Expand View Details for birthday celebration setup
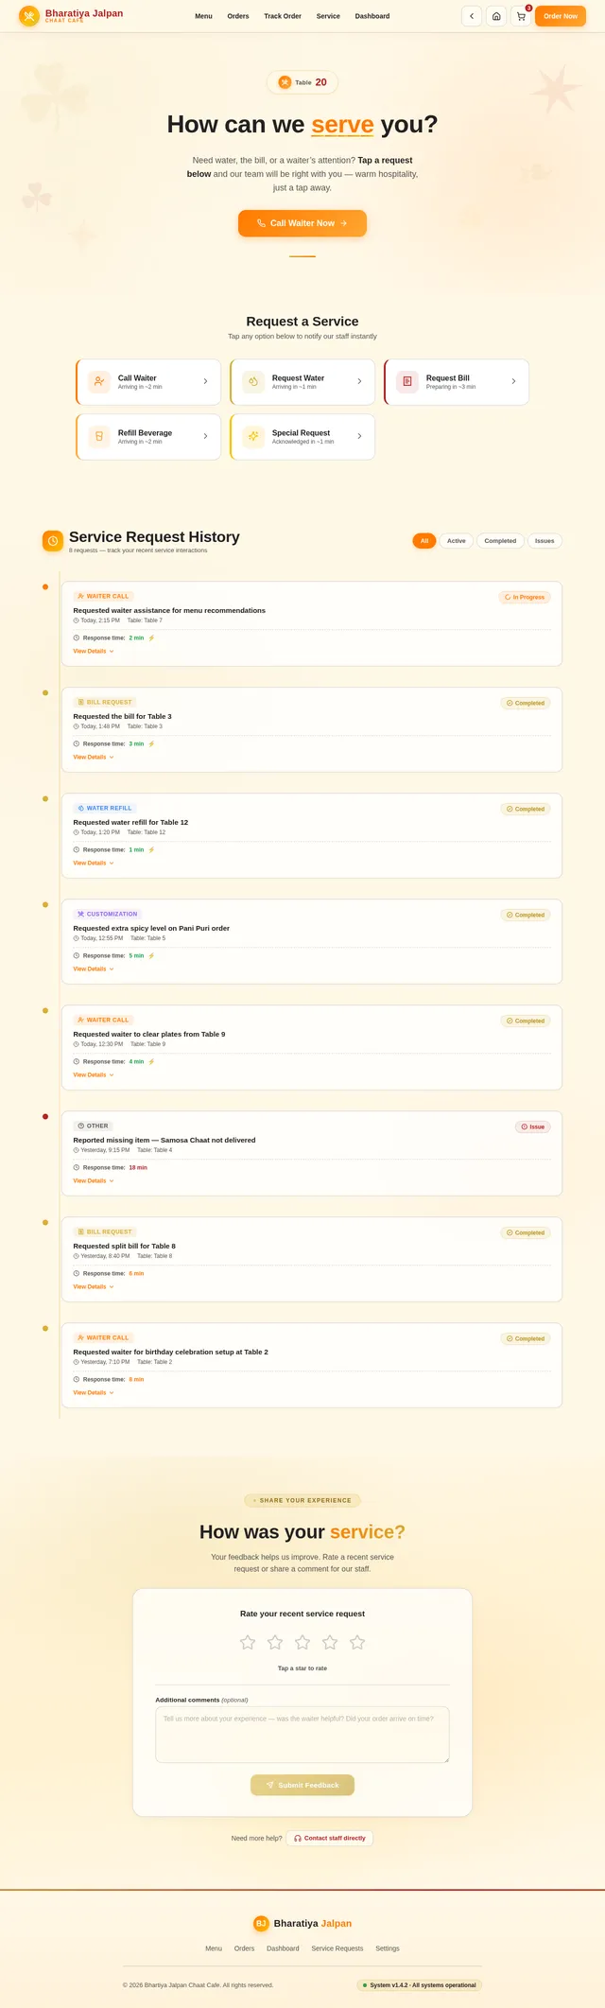 94,1392
